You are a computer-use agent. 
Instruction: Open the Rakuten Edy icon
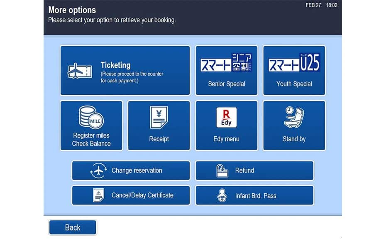(227, 117)
